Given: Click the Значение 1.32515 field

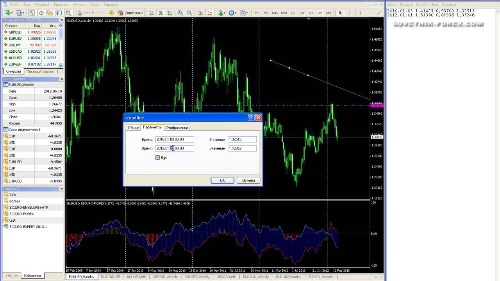Looking at the screenshot, I should pyautogui.click(x=242, y=139).
